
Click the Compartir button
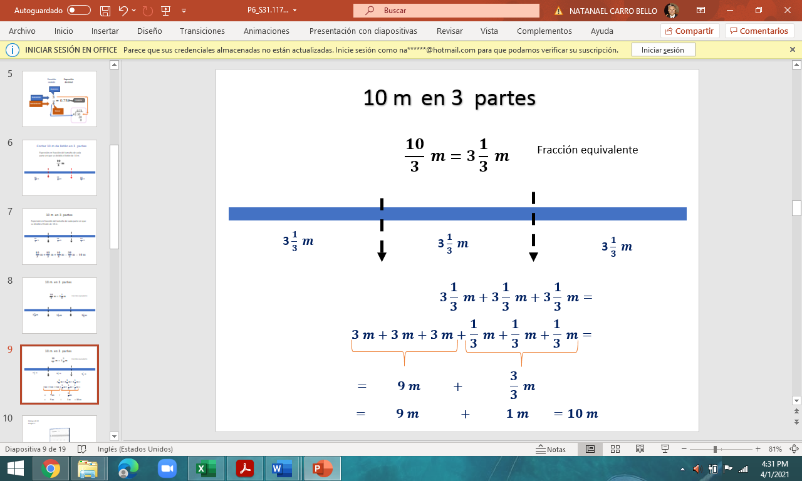click(689, 31)
